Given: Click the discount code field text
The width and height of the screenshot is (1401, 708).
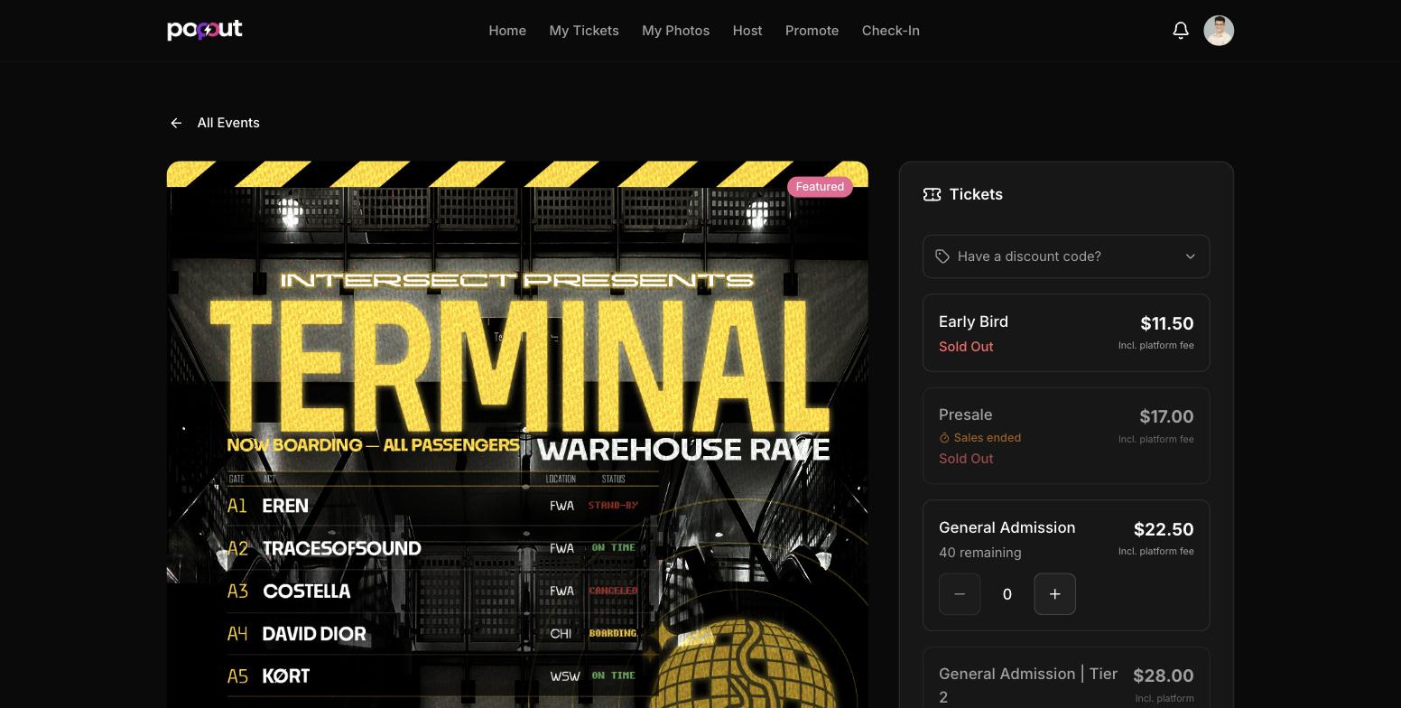Looking at the screenshot, I should 1029,256.
